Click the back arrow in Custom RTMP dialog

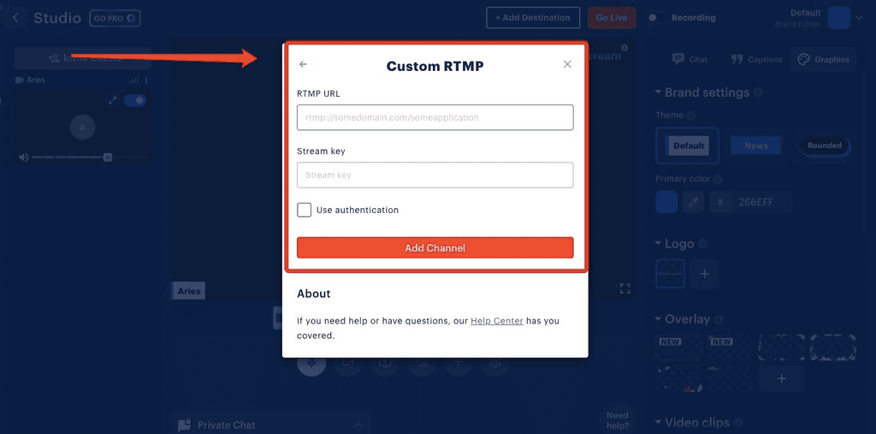[303, 64]
